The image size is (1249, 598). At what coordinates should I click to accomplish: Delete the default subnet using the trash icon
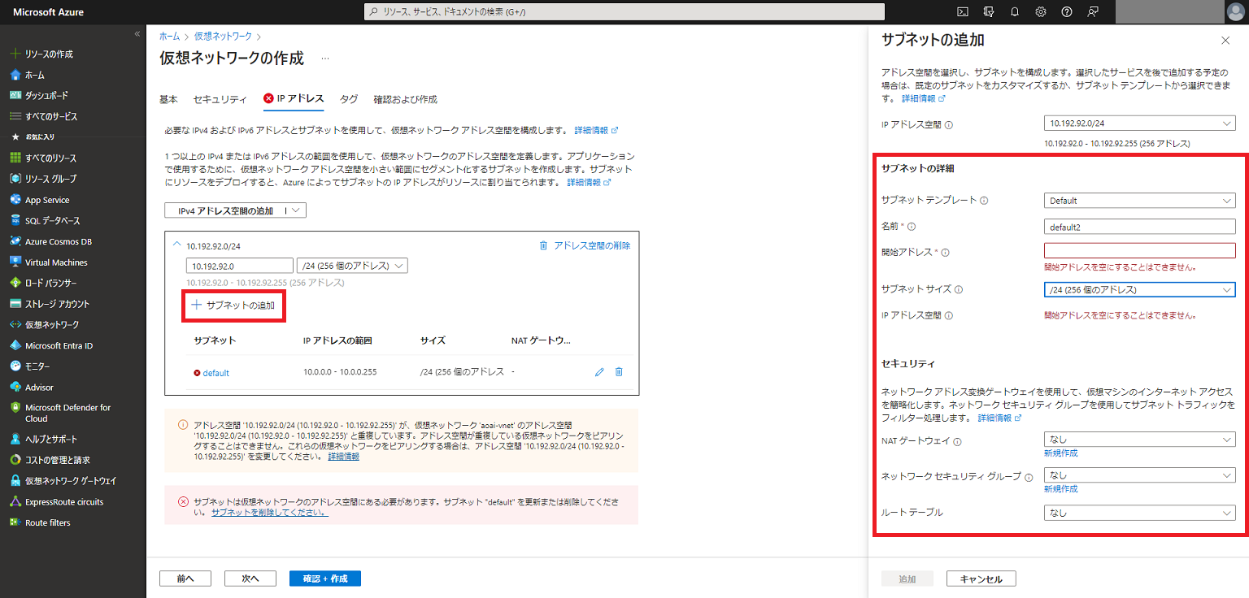(619, 371)
